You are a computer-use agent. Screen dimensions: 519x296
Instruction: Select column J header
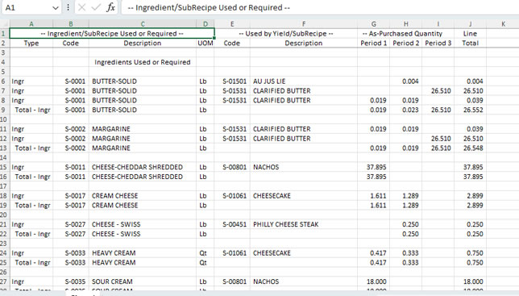(x=470, y=24)
